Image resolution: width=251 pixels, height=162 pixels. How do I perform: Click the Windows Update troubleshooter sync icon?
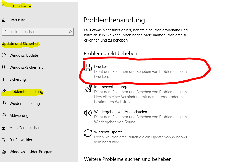(x=88, y=133)
